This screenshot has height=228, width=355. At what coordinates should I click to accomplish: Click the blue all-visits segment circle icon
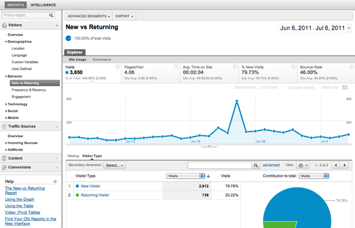click(x=69, y=38)
